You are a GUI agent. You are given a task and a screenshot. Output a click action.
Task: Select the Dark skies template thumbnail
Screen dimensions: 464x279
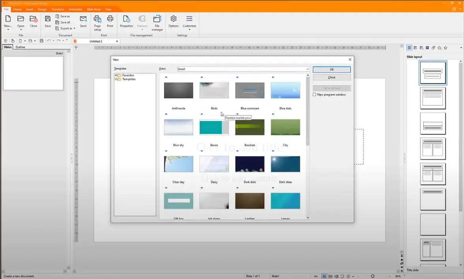click(x=285, y=164)
